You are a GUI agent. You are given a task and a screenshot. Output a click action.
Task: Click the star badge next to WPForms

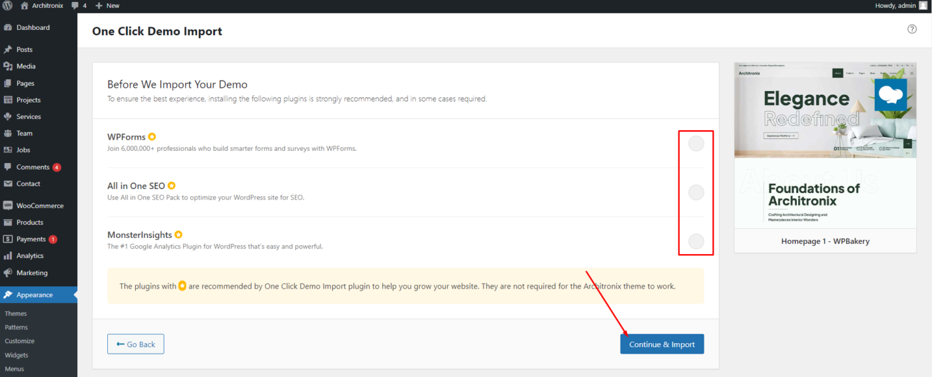(x=152, y=137)
